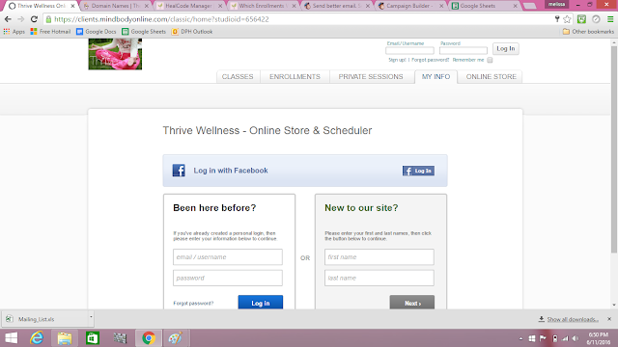
Task: Toggle the Remember me checkbox
Action: [490, 60]
